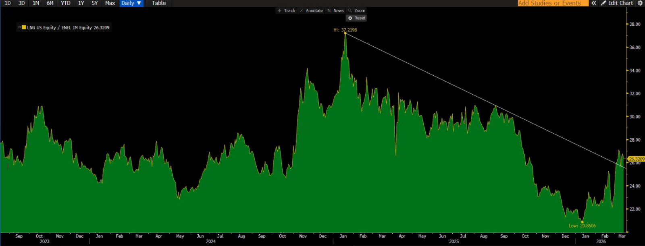Select the Zoom magnifier tool

coord(357,11)
